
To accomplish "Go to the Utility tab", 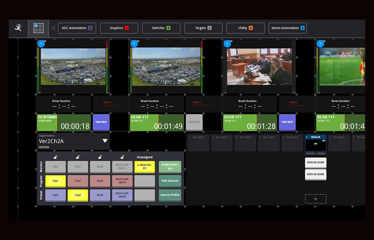I will tap(245, 28).
